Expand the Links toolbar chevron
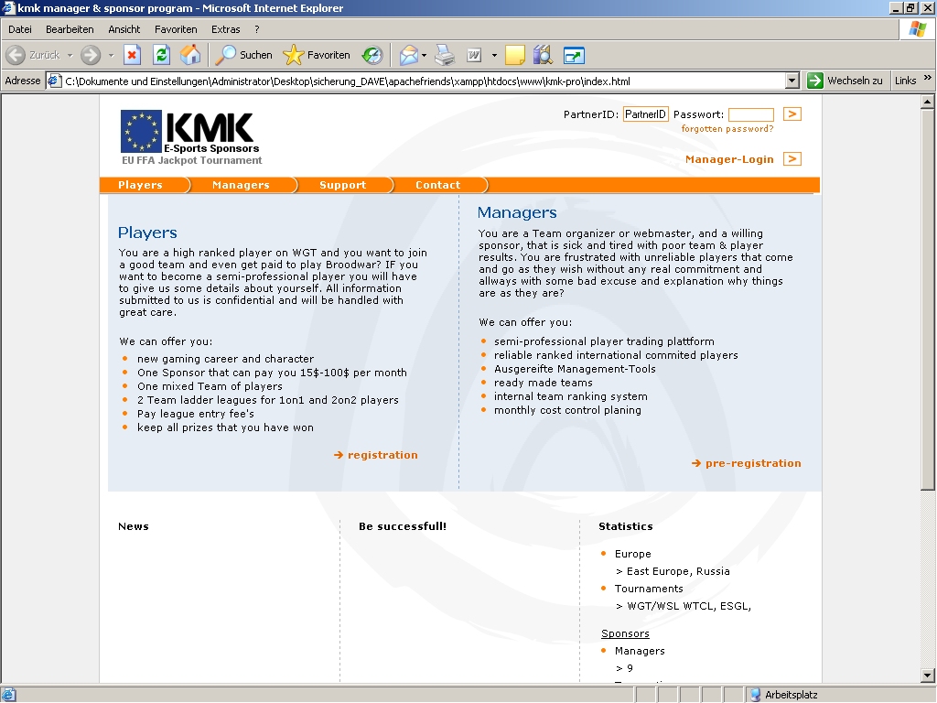 [x=927, y=78]
